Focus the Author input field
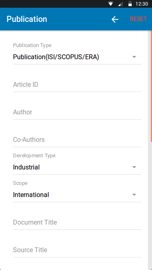 77,112
